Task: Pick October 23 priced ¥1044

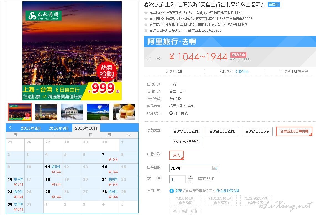Action: pos(15,195)
